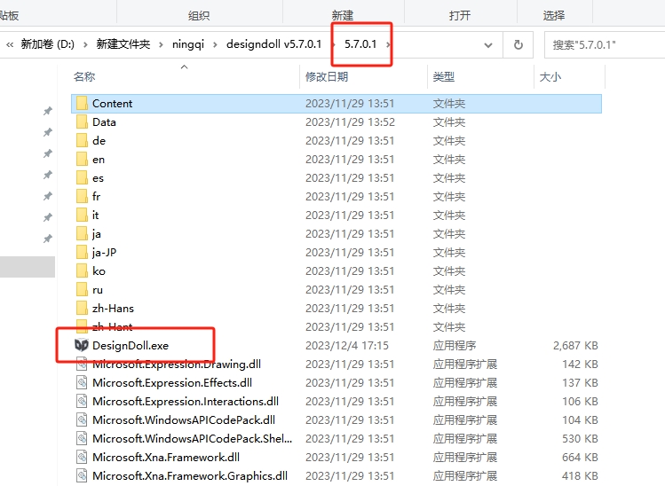Select the ja-JP folder name
665x486 pixels.
coord(105,253)
